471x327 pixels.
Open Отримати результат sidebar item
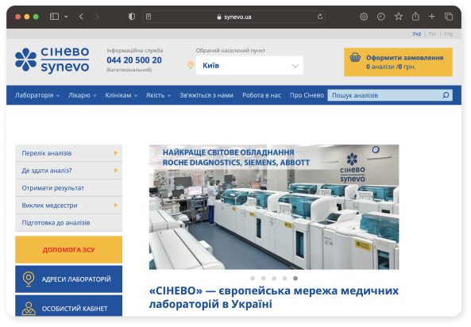coord(68,188)
